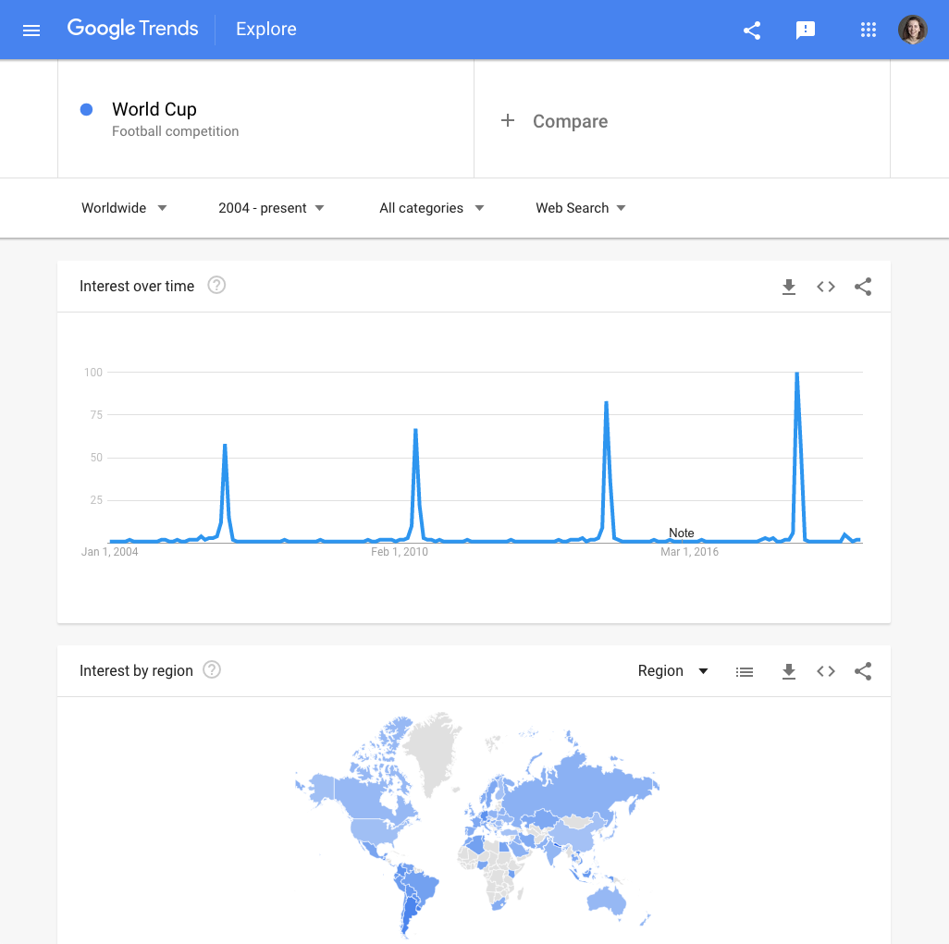The height and width of the screenshot is (944, 949).
Task: Click the Note marker on the chart
Action: 682,533
